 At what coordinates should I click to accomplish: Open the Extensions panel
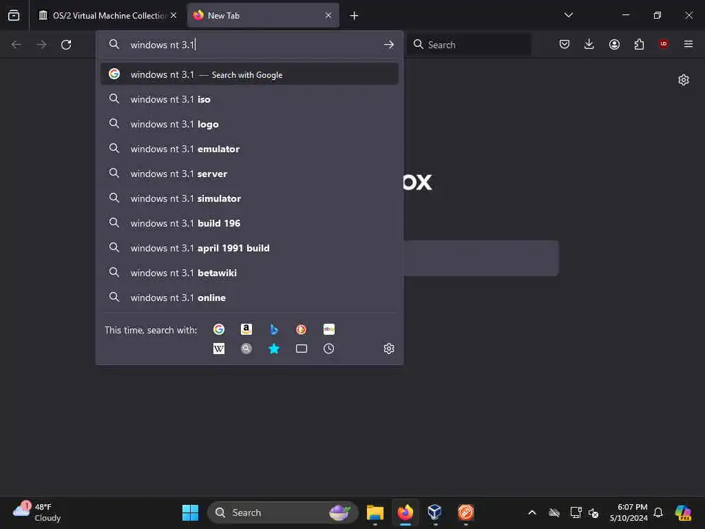click(x=639, y=44)
